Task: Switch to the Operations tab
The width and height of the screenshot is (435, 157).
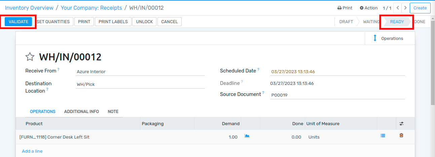Action: click(x=43, y=111)
